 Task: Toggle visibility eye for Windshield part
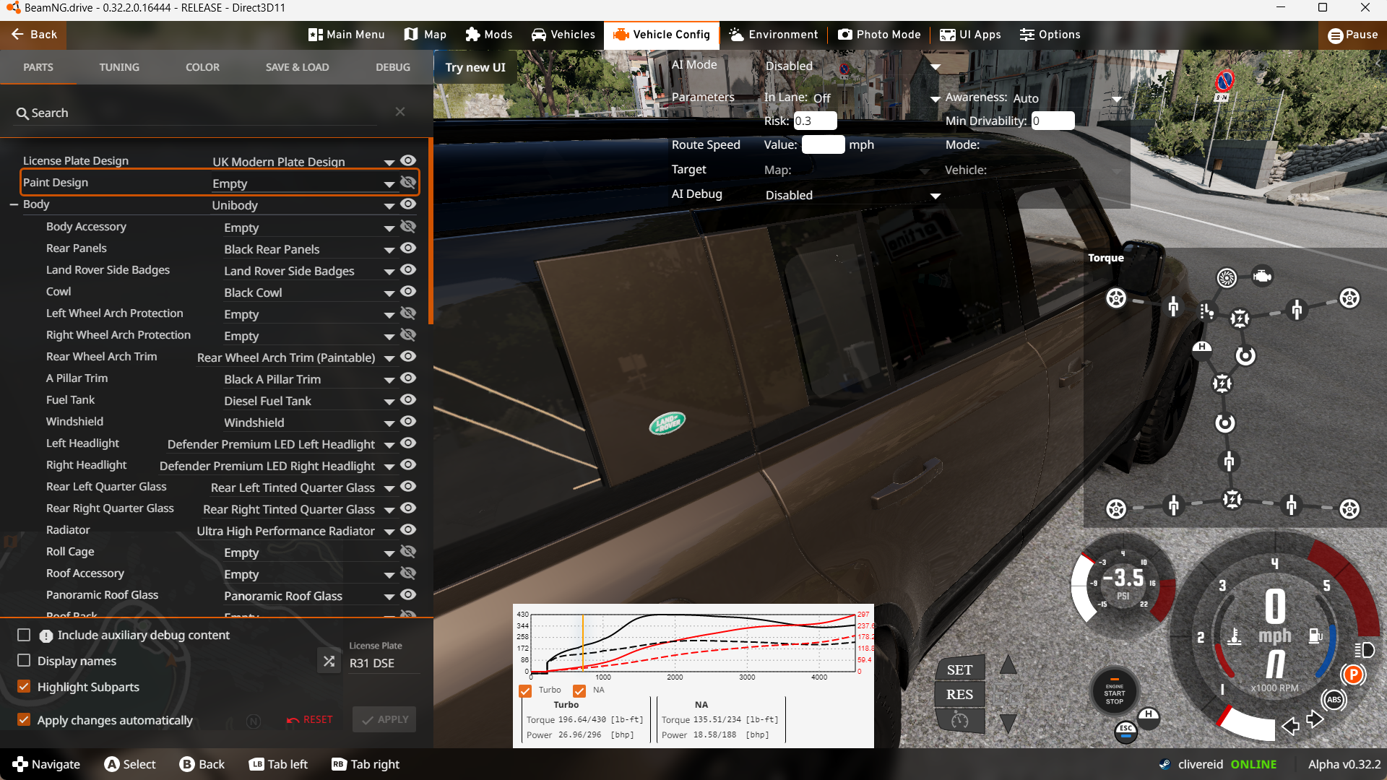point(408,421)
